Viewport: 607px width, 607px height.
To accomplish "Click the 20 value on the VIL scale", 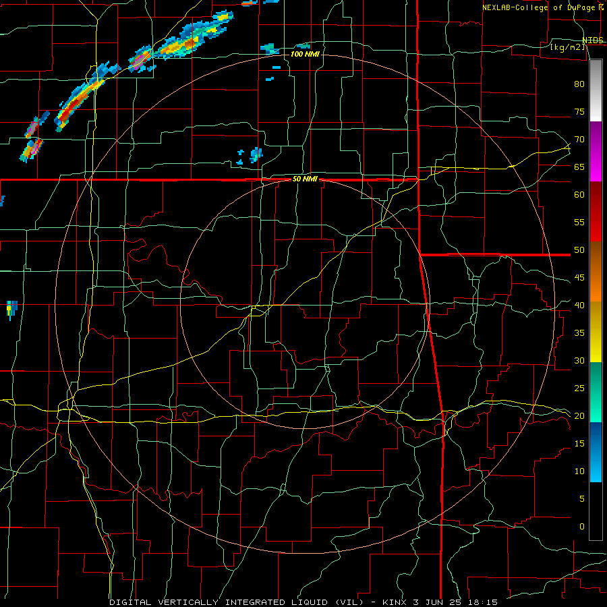I will click(579, 415).
